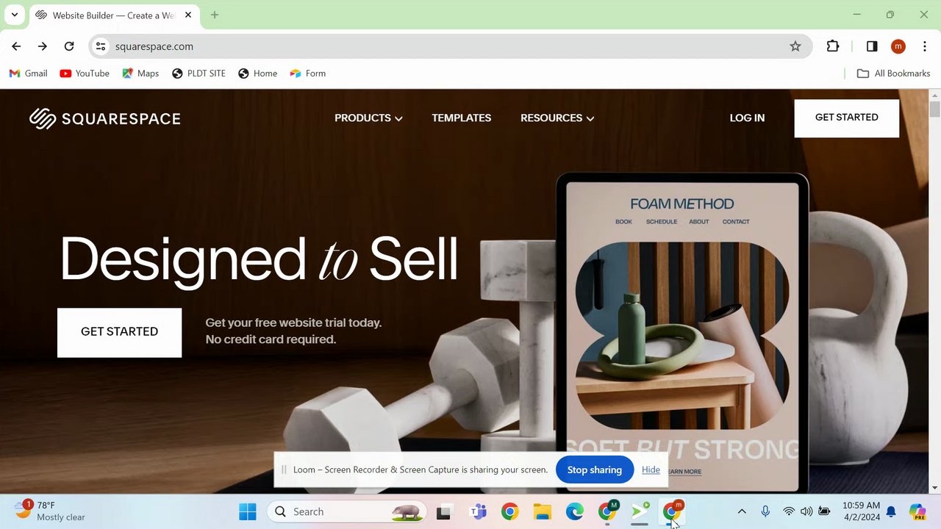Open Microsoft Edge from taskbar
Image resolution: width=941 pixels, height=529 pixels.
(574, 511)
